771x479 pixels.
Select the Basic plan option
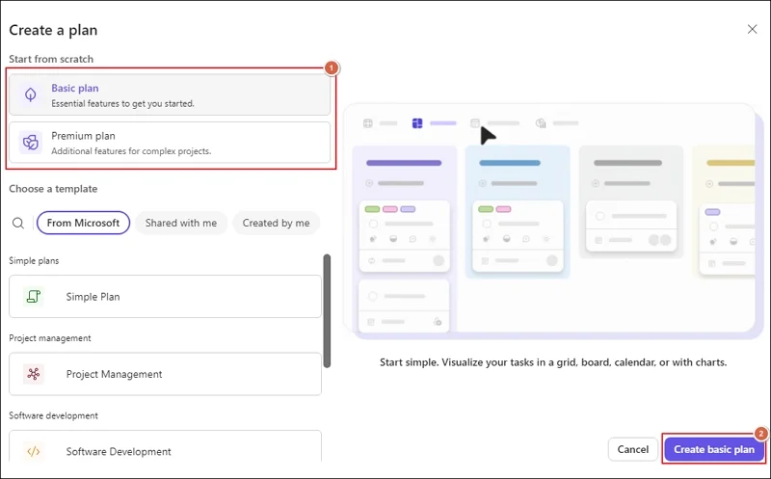[170, 94]
